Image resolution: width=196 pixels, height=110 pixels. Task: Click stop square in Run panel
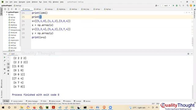[x=5, y=65]
